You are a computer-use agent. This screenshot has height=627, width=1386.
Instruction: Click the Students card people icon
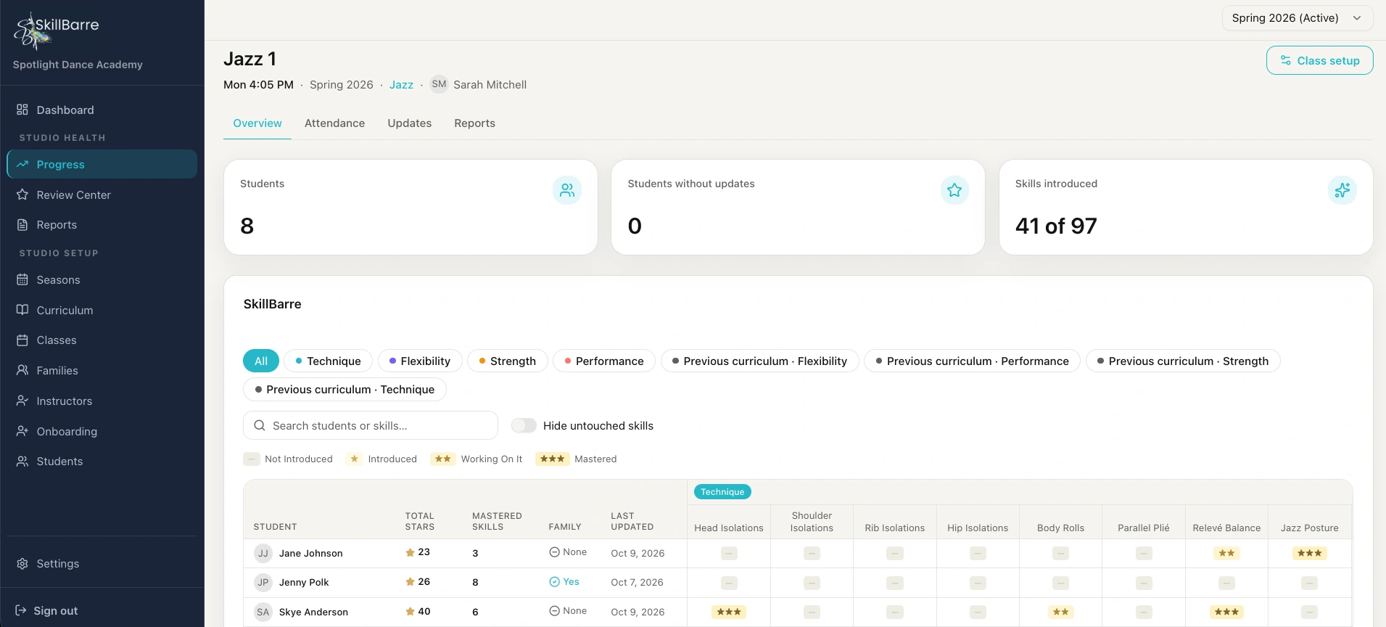click(x=567, y=190)
